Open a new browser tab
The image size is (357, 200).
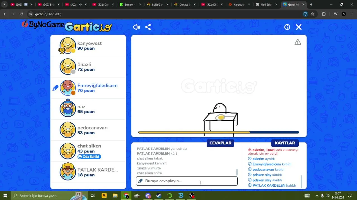pos(311,4)
